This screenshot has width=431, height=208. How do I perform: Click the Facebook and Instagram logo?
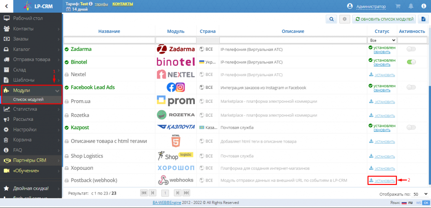pyautogui.click(x=176, y=88)
